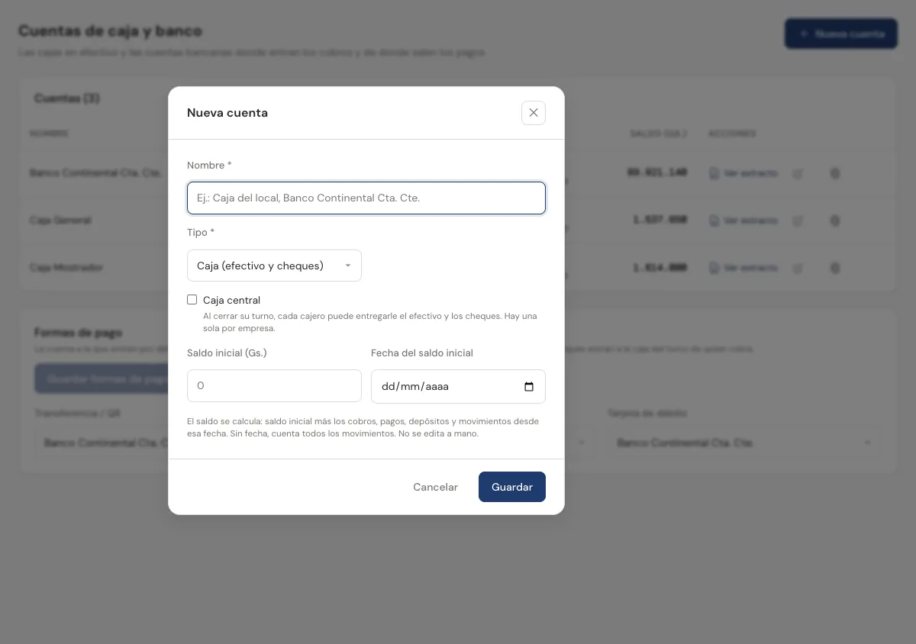Click the edit icon on the Caja General row
Image resolution: width=916 pixels, height=644 pixels.
pyautogui.click(x=798, y=221)
